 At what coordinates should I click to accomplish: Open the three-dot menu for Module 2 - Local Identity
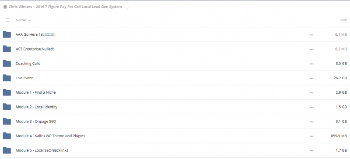click(x=311, y=107)
